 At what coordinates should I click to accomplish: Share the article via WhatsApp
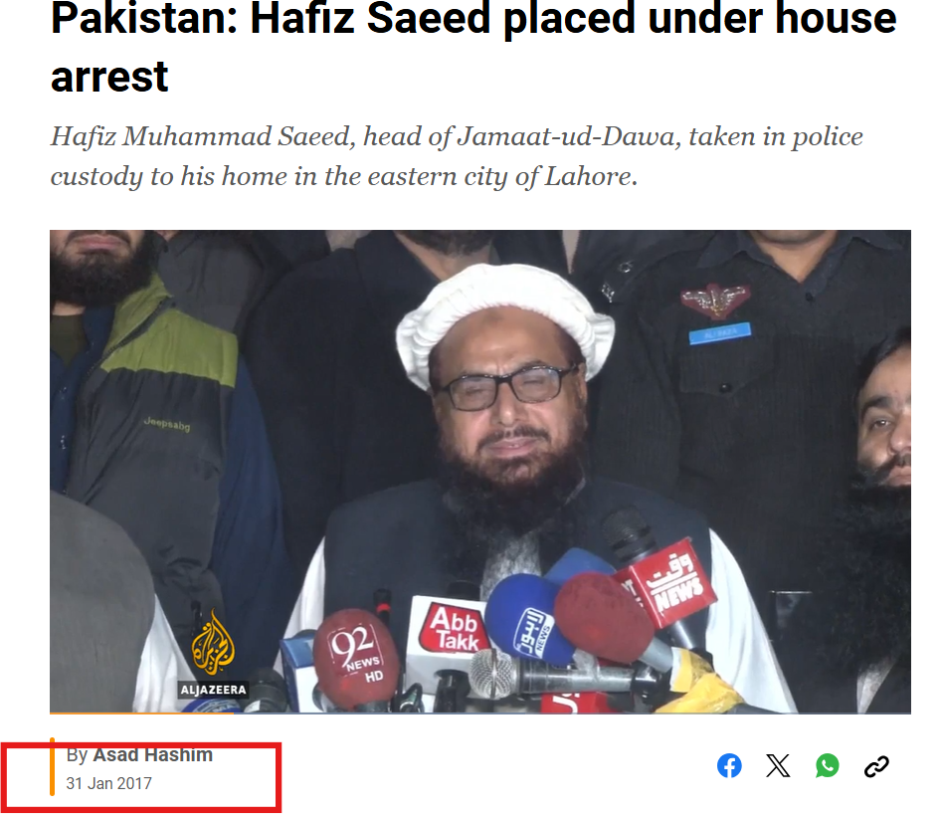(828, 765)
